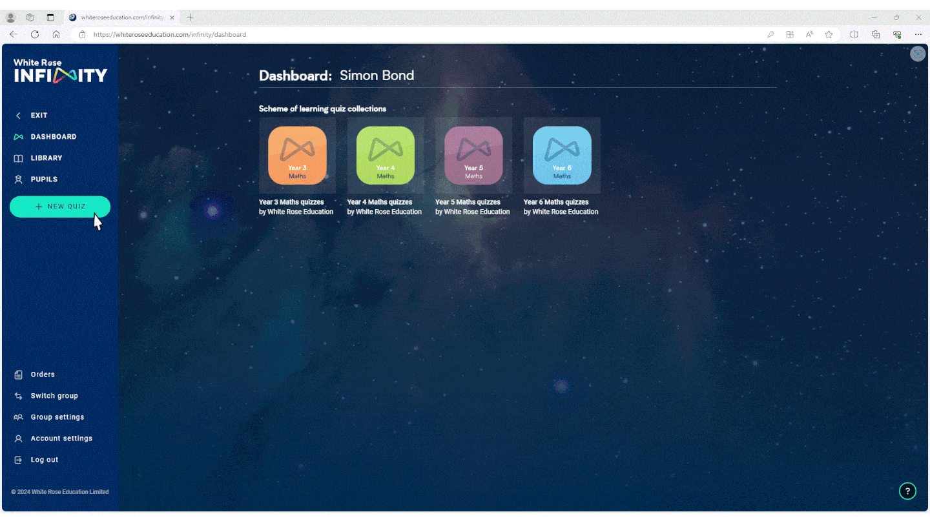Open the Year 3 Maths collection tile
Viewport: 930px width, 523px height.
tap(297, 156)
